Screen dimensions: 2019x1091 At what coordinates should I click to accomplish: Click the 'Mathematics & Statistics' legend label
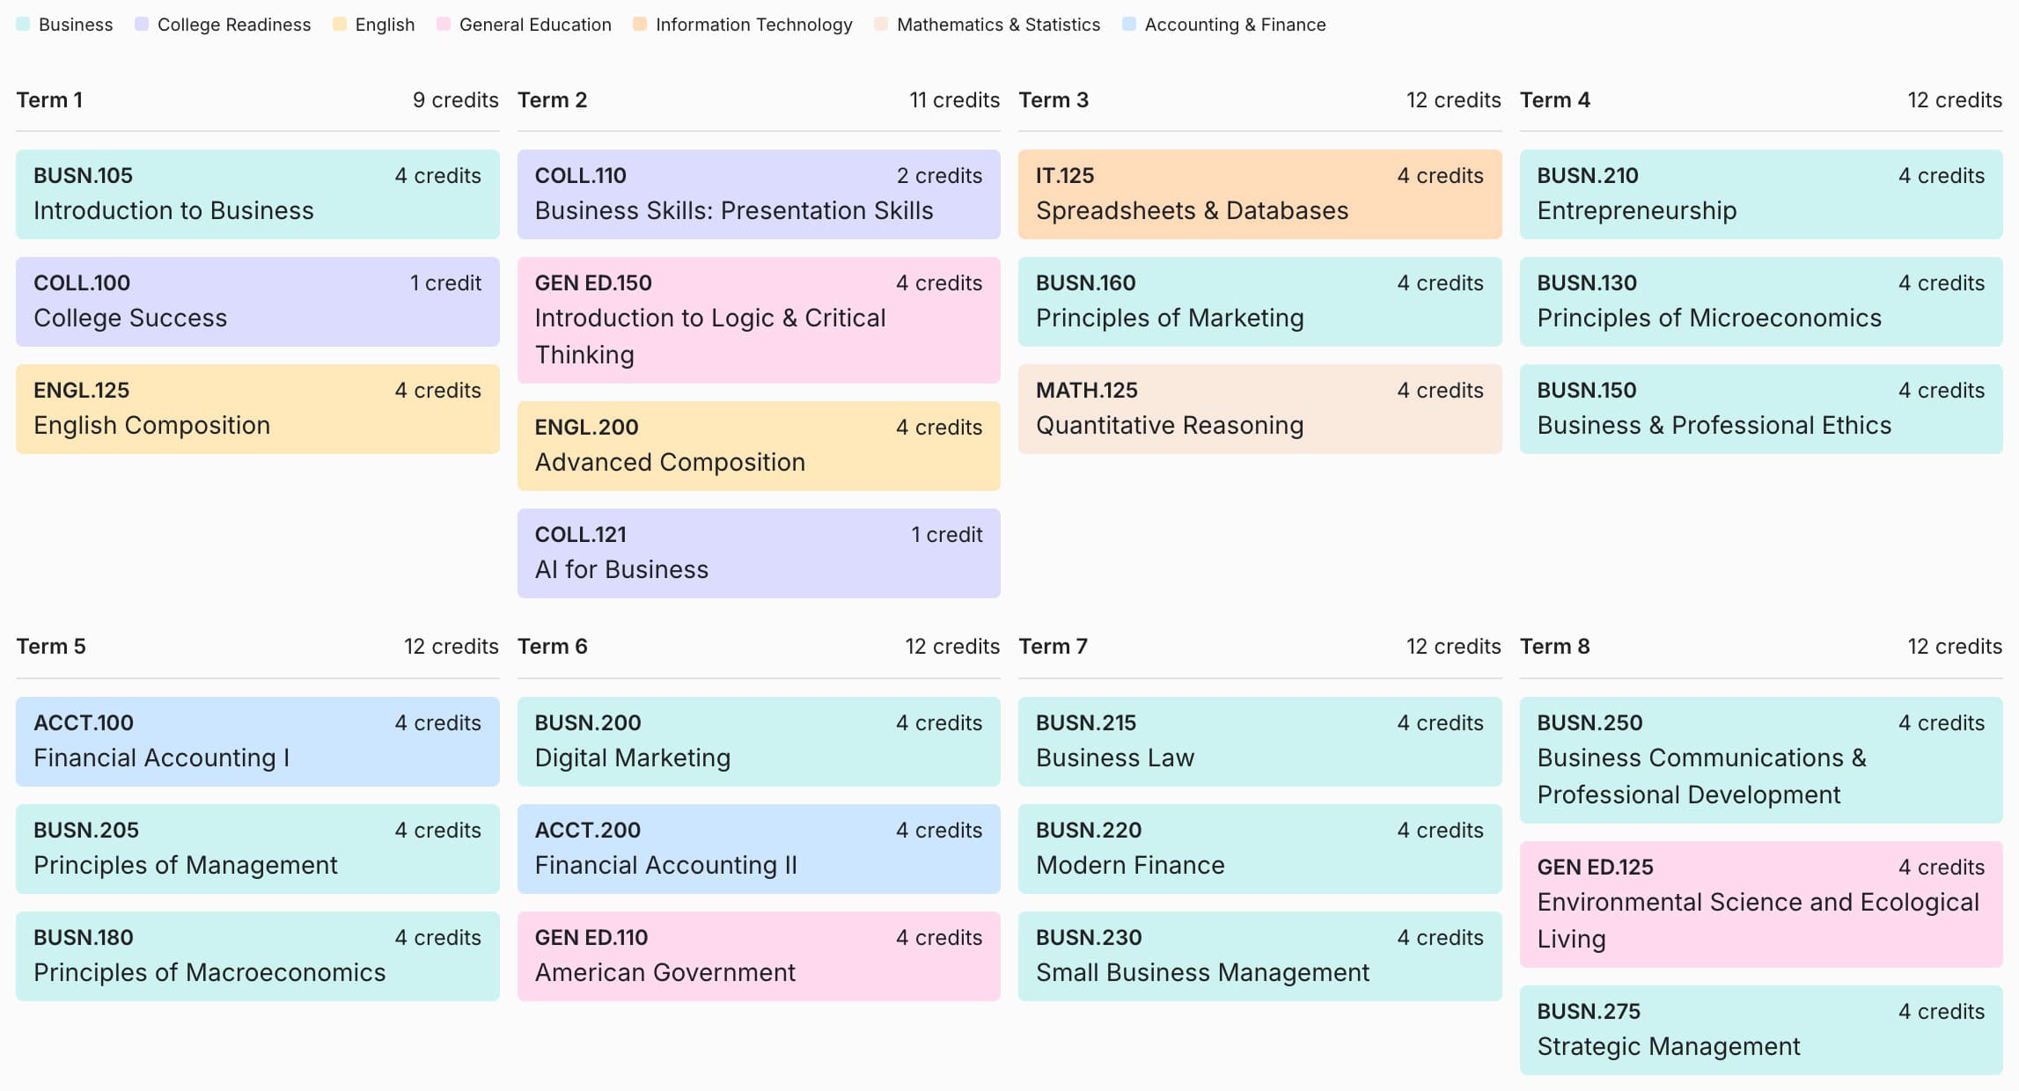(x=998, y=25)
